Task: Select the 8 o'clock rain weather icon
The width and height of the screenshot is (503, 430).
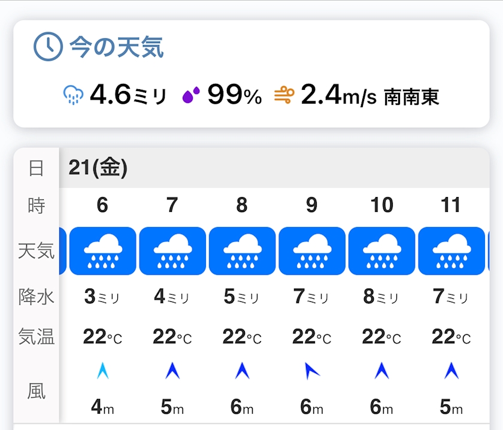Action: [x=242, y=251]
